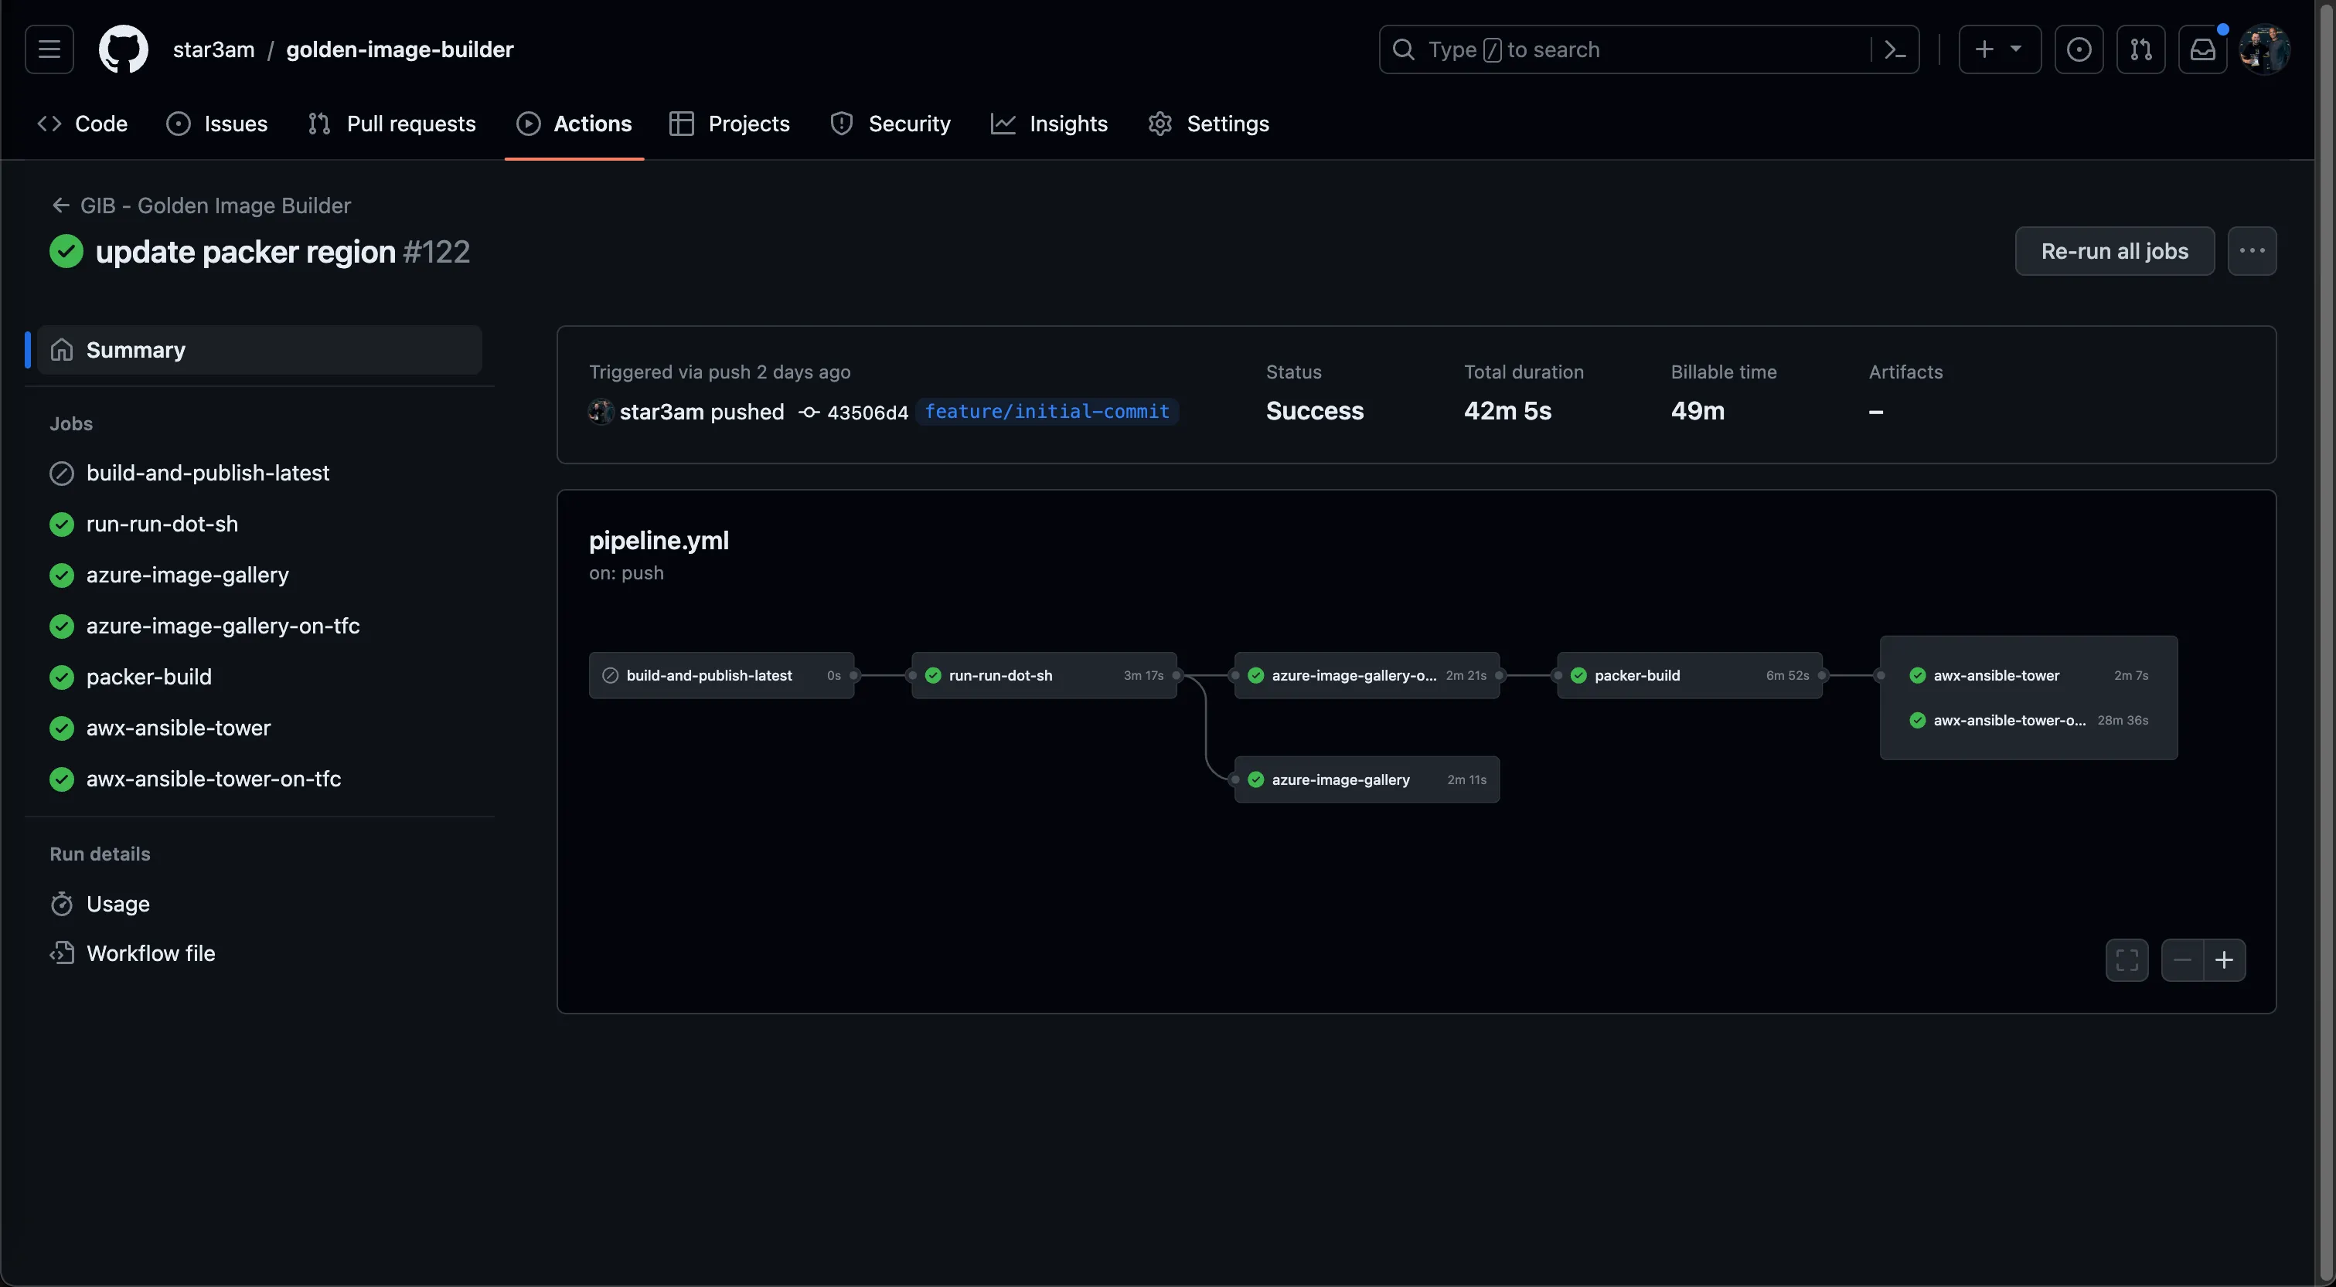Open the notifications inbox icon

[2203, 49]
